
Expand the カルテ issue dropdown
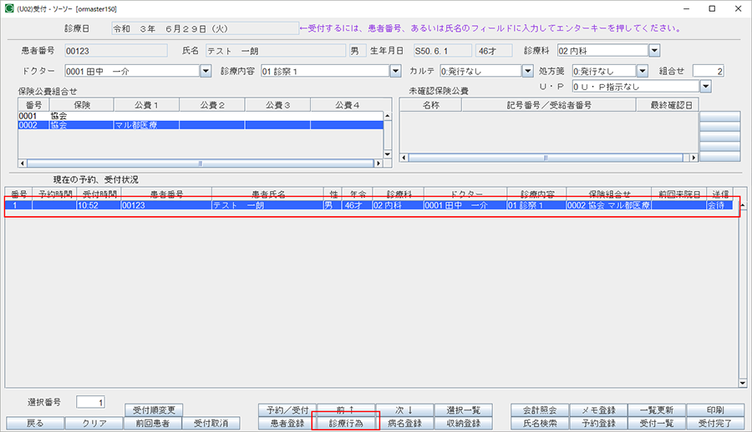[x=527, y=71]
